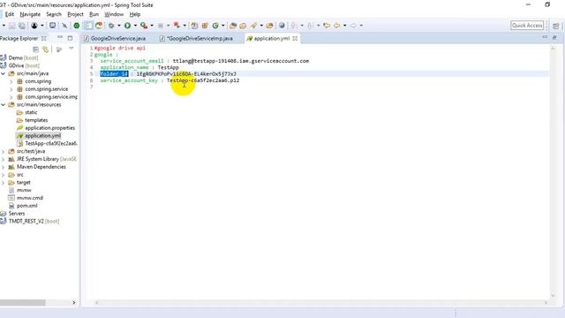The image size is (565, 318).
Task: Click the Run Last Tool icon
Action: (144, 26)
